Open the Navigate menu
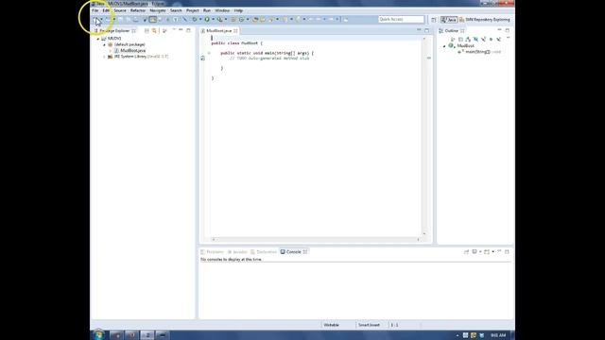This screenshot has width=605, height=340. click(x=158, y=10)
